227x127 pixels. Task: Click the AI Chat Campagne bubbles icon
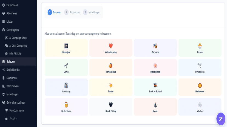click(x=6, y=46)
